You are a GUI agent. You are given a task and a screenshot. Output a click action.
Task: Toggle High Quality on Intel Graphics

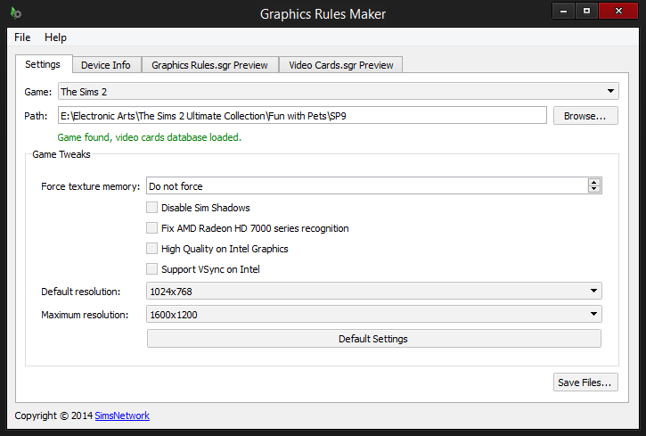[151, 249]
